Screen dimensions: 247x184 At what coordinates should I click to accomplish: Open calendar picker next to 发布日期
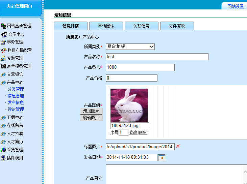click(162, 157)
